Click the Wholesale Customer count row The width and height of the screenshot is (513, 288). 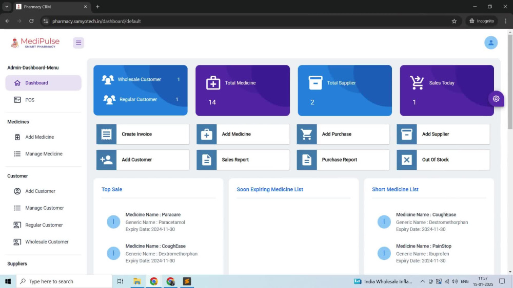tap(141, 79)
